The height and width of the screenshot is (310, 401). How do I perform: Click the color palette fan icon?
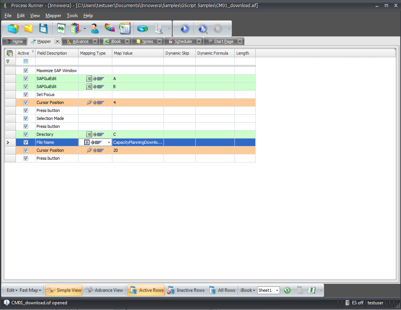point(110,28)
